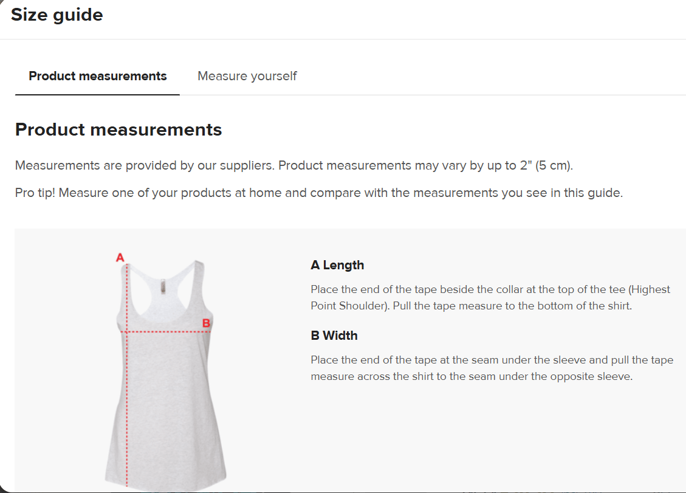Image resolution: width=686 pixels, height=493 pixels.
Task: Click the underline beneath the active tab
Action: click(x=97, y=94)
